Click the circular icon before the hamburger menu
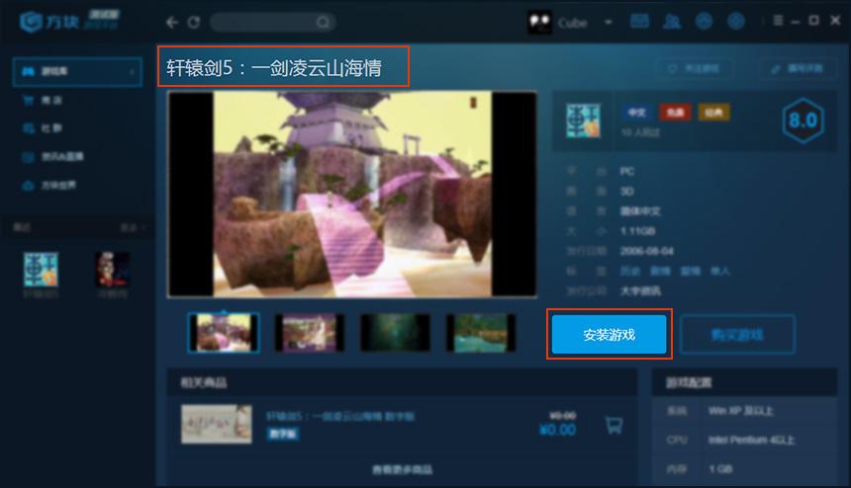Image resolution: width=851 pixels, height=488 pixels. 736,22
